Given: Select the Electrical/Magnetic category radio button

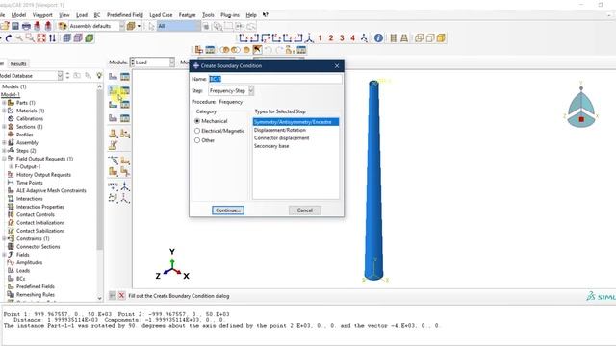Looking at the screenshot, I should pyautogui.click(x=197, y=131).
